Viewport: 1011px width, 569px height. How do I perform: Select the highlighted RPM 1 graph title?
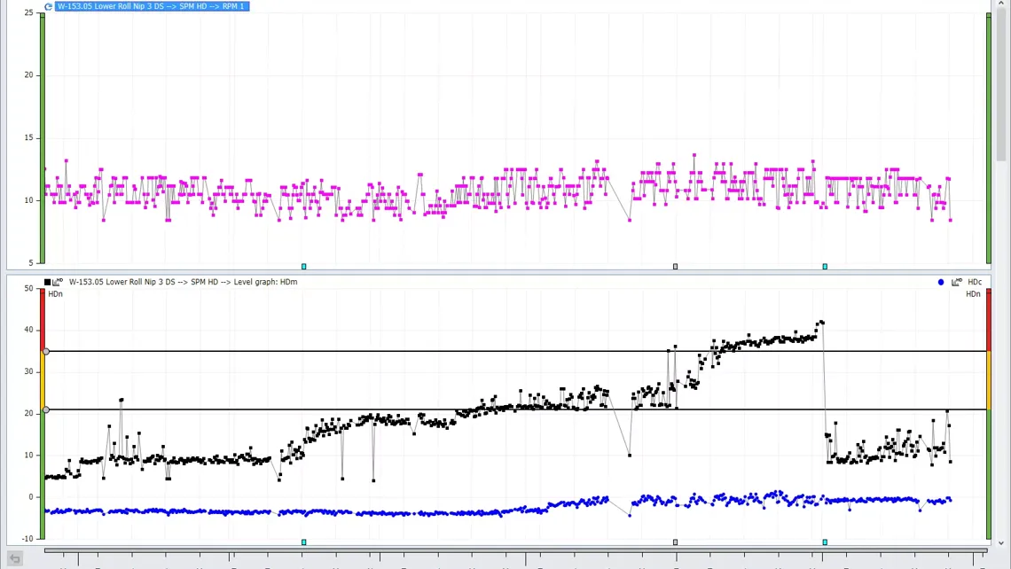tap(152, 6)
